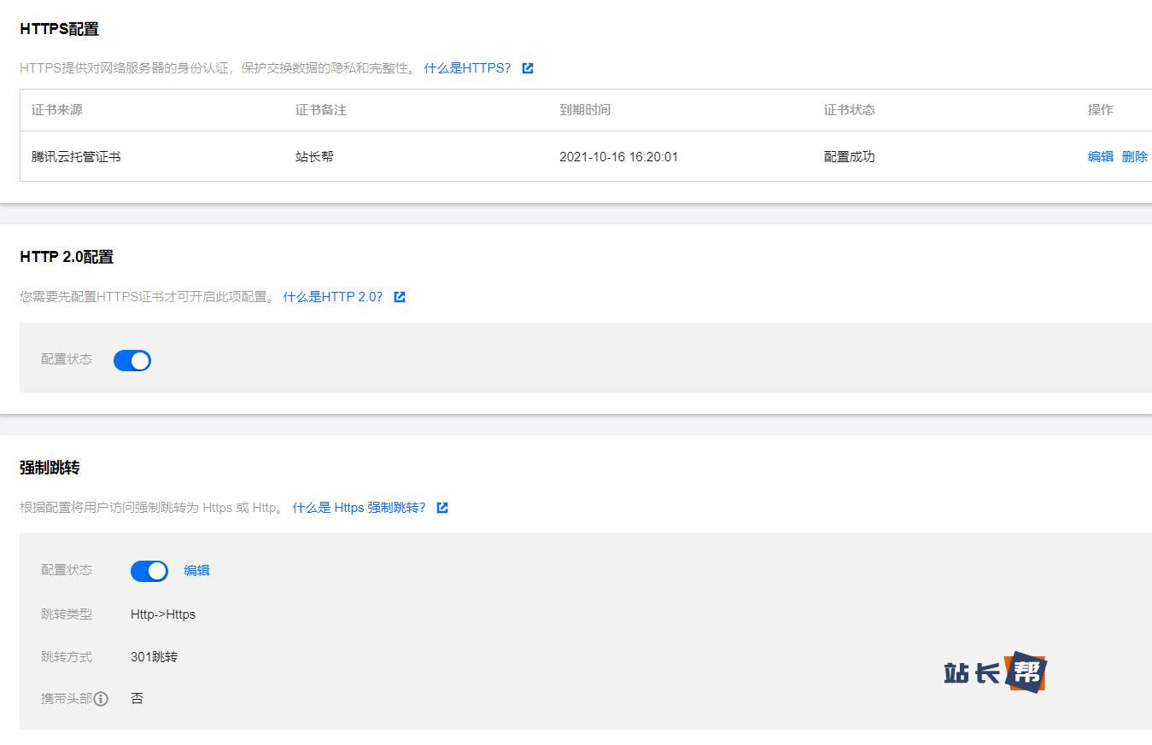The height and width of the screenshot is (745, 1152).
Task: Delete the 站长帮 certificate via 删除
Action: [x=1134, y=156]
